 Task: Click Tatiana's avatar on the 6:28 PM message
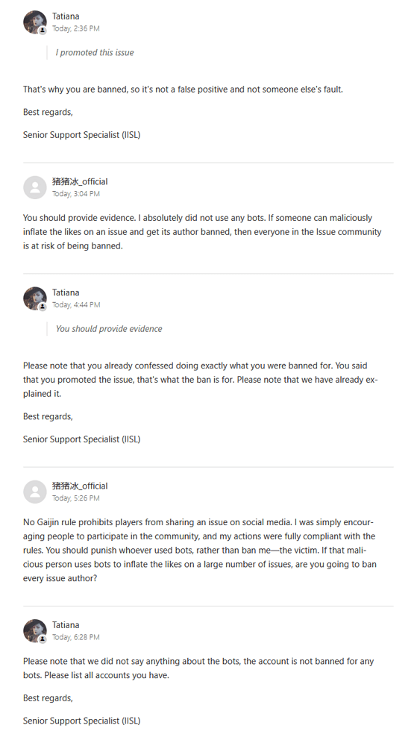click(x=35, y=631)
